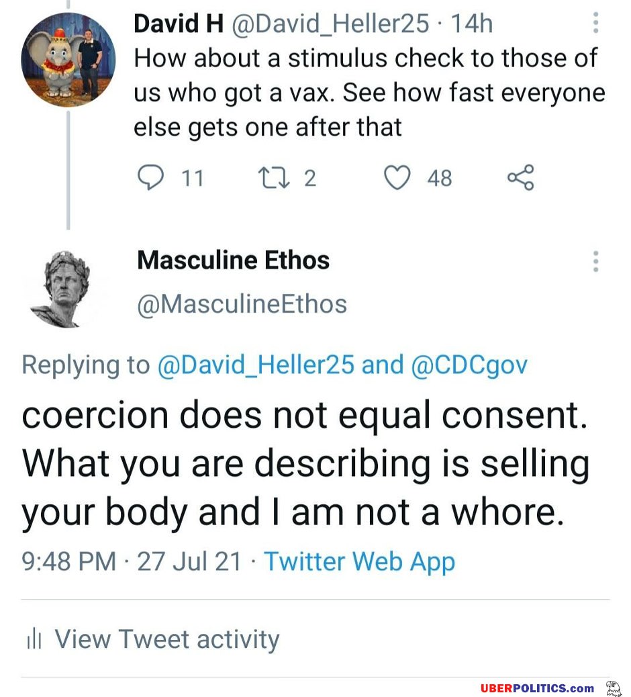Click the 14h timestamp on David's tweet
631x697 pixels.
pos(472,24)
